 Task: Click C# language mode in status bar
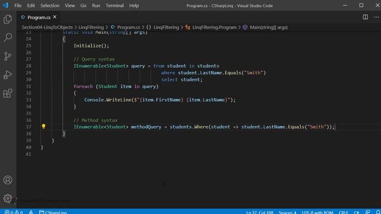click(x=357, y=212)
